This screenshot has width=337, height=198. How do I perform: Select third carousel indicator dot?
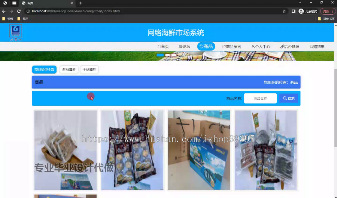point(173,55)
